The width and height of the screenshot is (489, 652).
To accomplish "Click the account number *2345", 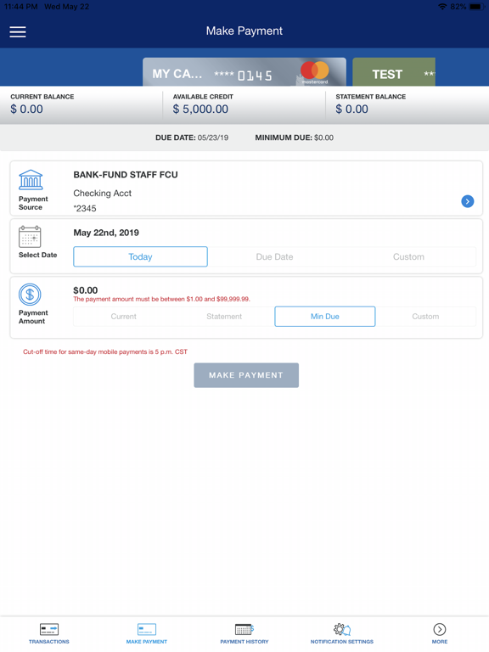I will 85,208.
